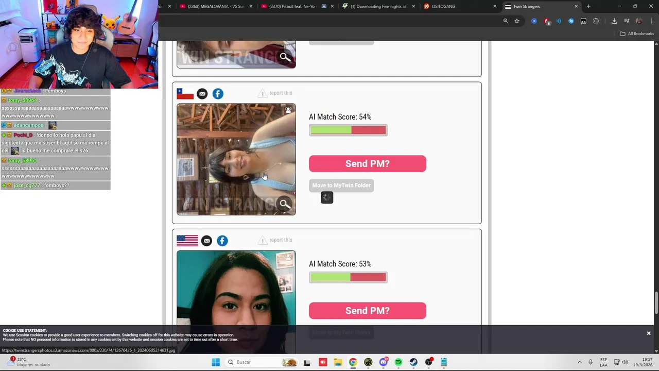Show hidden system tray icons

tap(579, 362)
